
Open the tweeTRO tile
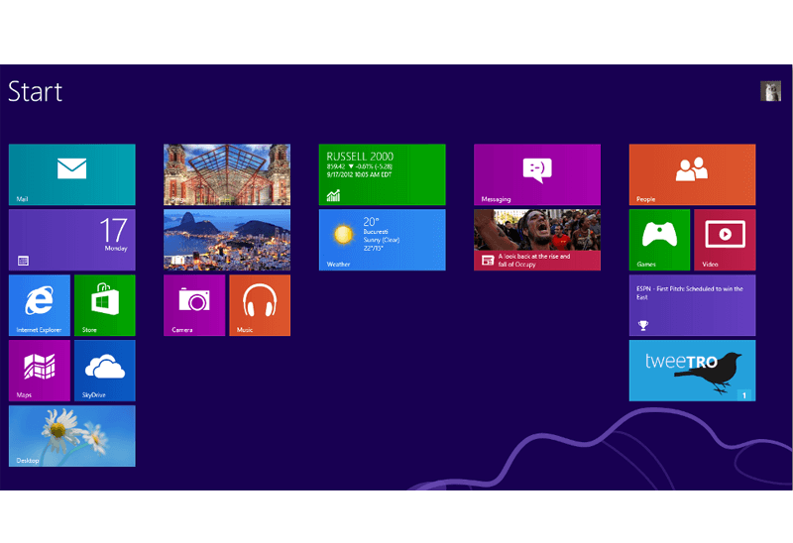tap(692, 370)
